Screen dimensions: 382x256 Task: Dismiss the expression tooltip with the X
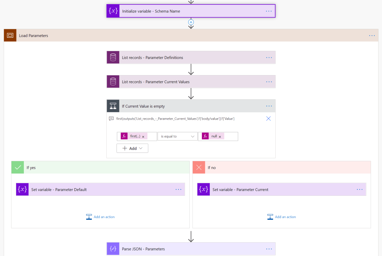(268, 118)
